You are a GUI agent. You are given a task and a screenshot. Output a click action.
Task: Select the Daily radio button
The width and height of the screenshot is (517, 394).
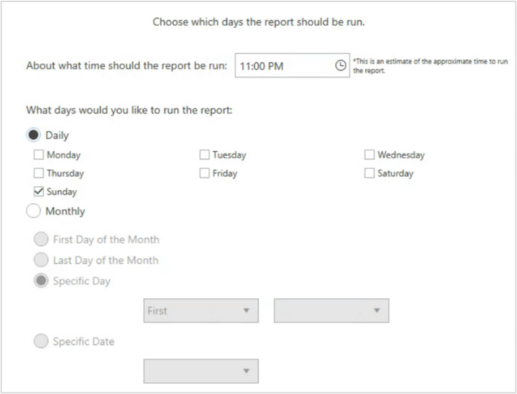(x=33, y=135)
